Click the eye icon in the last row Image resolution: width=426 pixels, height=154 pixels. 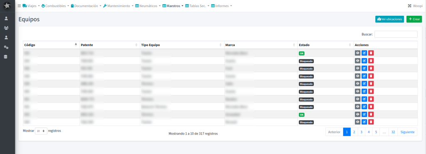tap(357, 122)
